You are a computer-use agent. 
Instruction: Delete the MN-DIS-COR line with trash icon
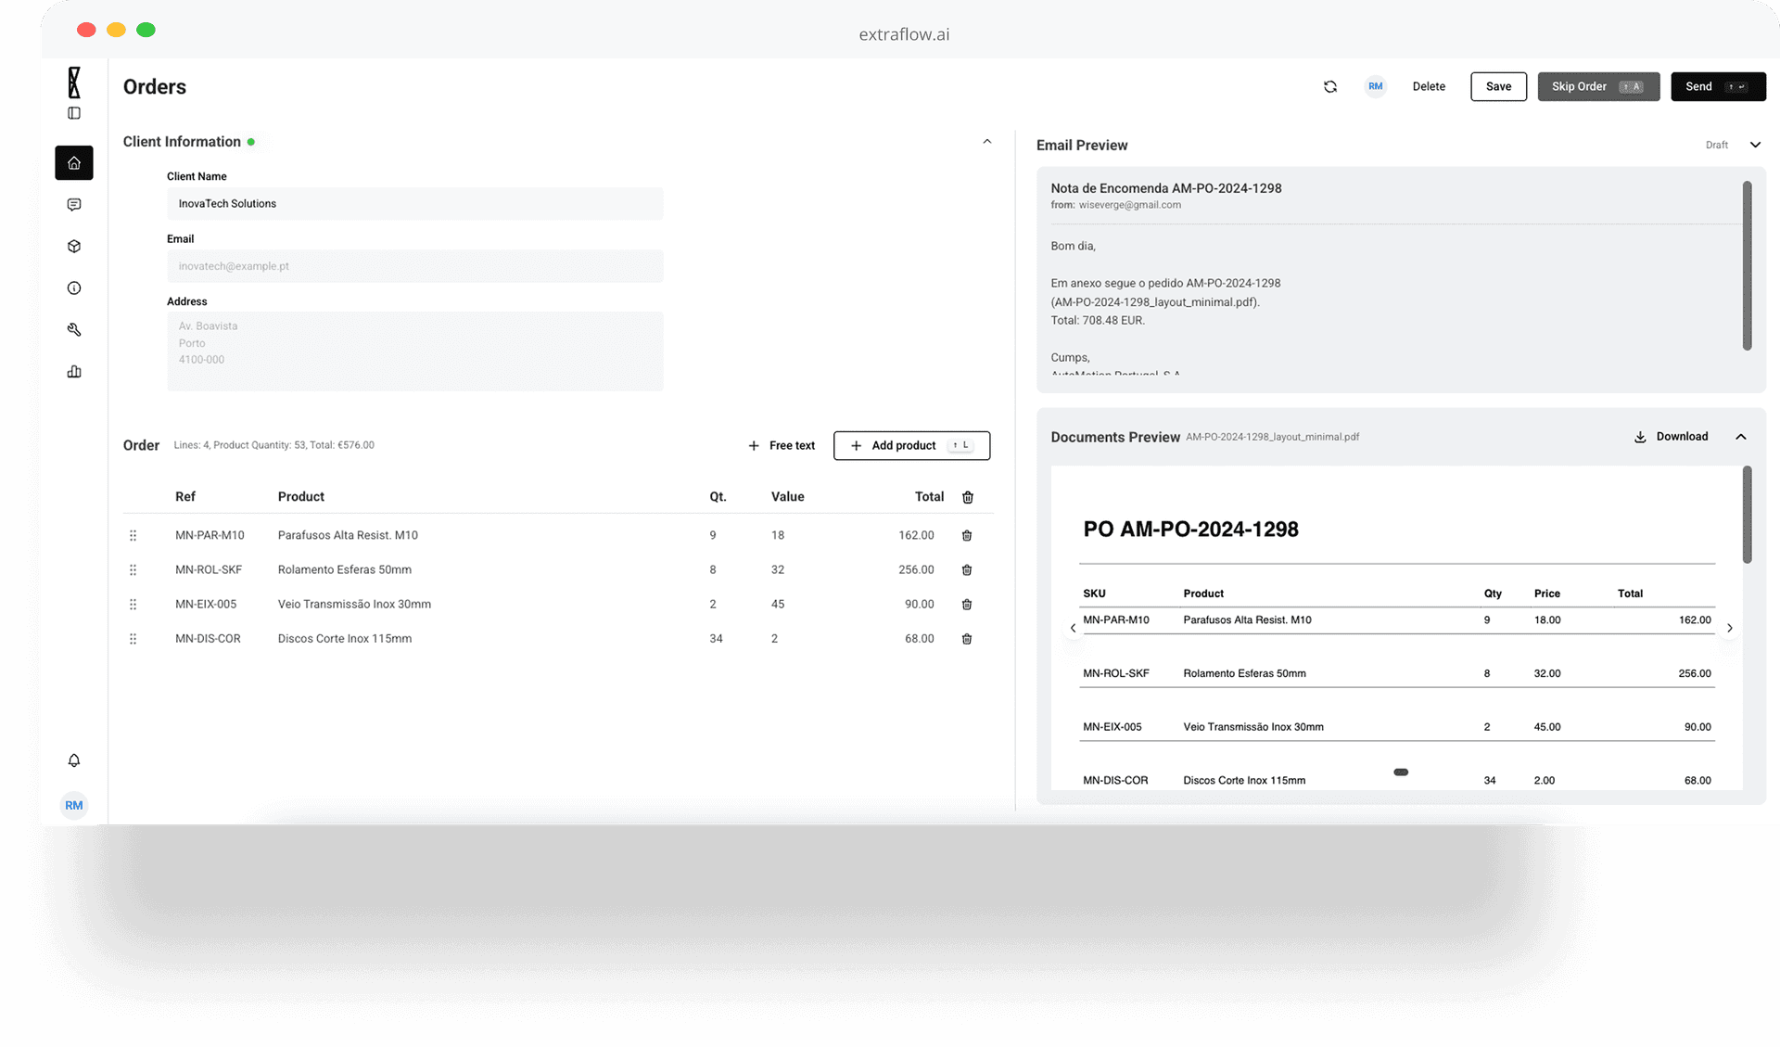[967, 638]
